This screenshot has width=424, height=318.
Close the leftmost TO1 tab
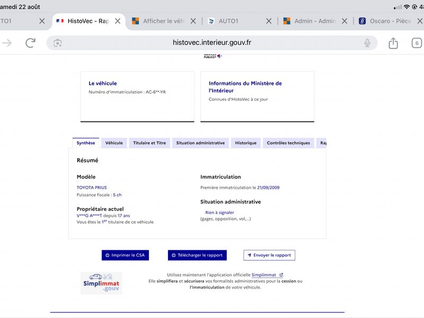[x=42, y=21]
